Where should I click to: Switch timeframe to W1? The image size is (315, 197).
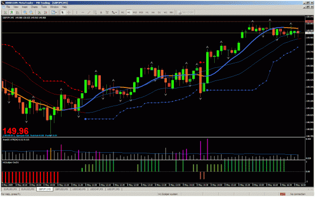coord(165,13)
